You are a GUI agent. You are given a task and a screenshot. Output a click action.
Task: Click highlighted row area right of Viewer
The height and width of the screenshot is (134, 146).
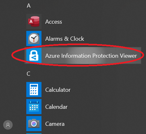139,55
